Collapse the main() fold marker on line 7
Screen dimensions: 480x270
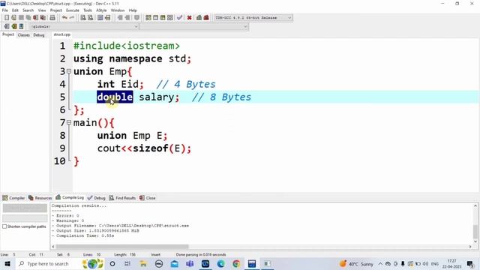tap(69, 122)
